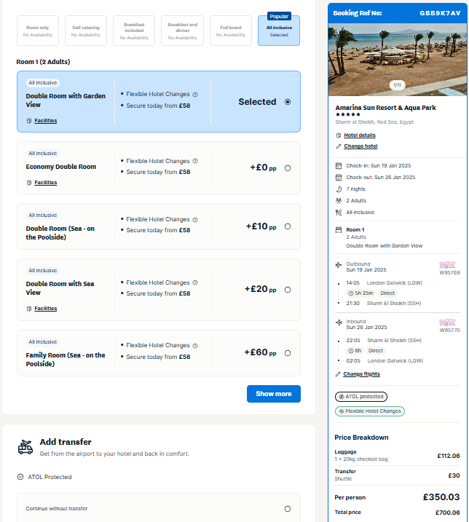Open Facilities link for Double Room with Sea View
Viewport: 469px width, 522px height.
(x=46, y=309)
